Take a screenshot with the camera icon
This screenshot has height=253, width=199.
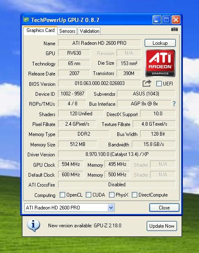pyautogui.click(x=174, y=29)
